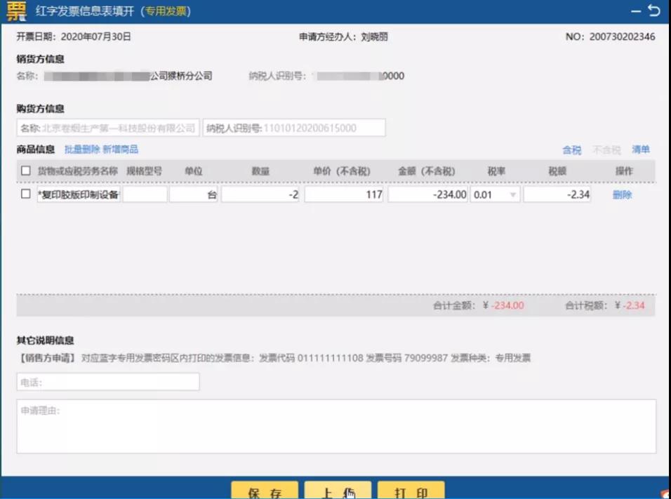
Task: Click the 保存 button
Action: (265, 491)
